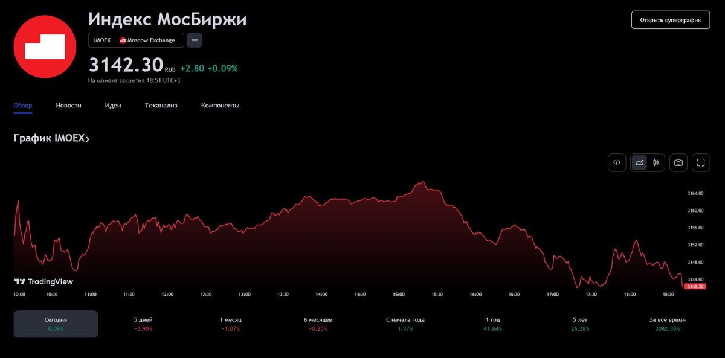This screenshot has width=725, height=358.
Task: Click the minus button next to IMOEX tag
Action: pyautogui.click(x=195, y=40)
